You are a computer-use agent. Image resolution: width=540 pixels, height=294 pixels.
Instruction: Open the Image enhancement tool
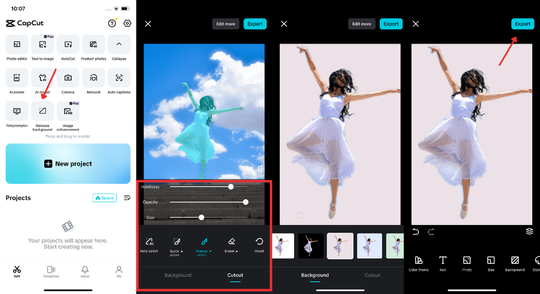[68, 111]
